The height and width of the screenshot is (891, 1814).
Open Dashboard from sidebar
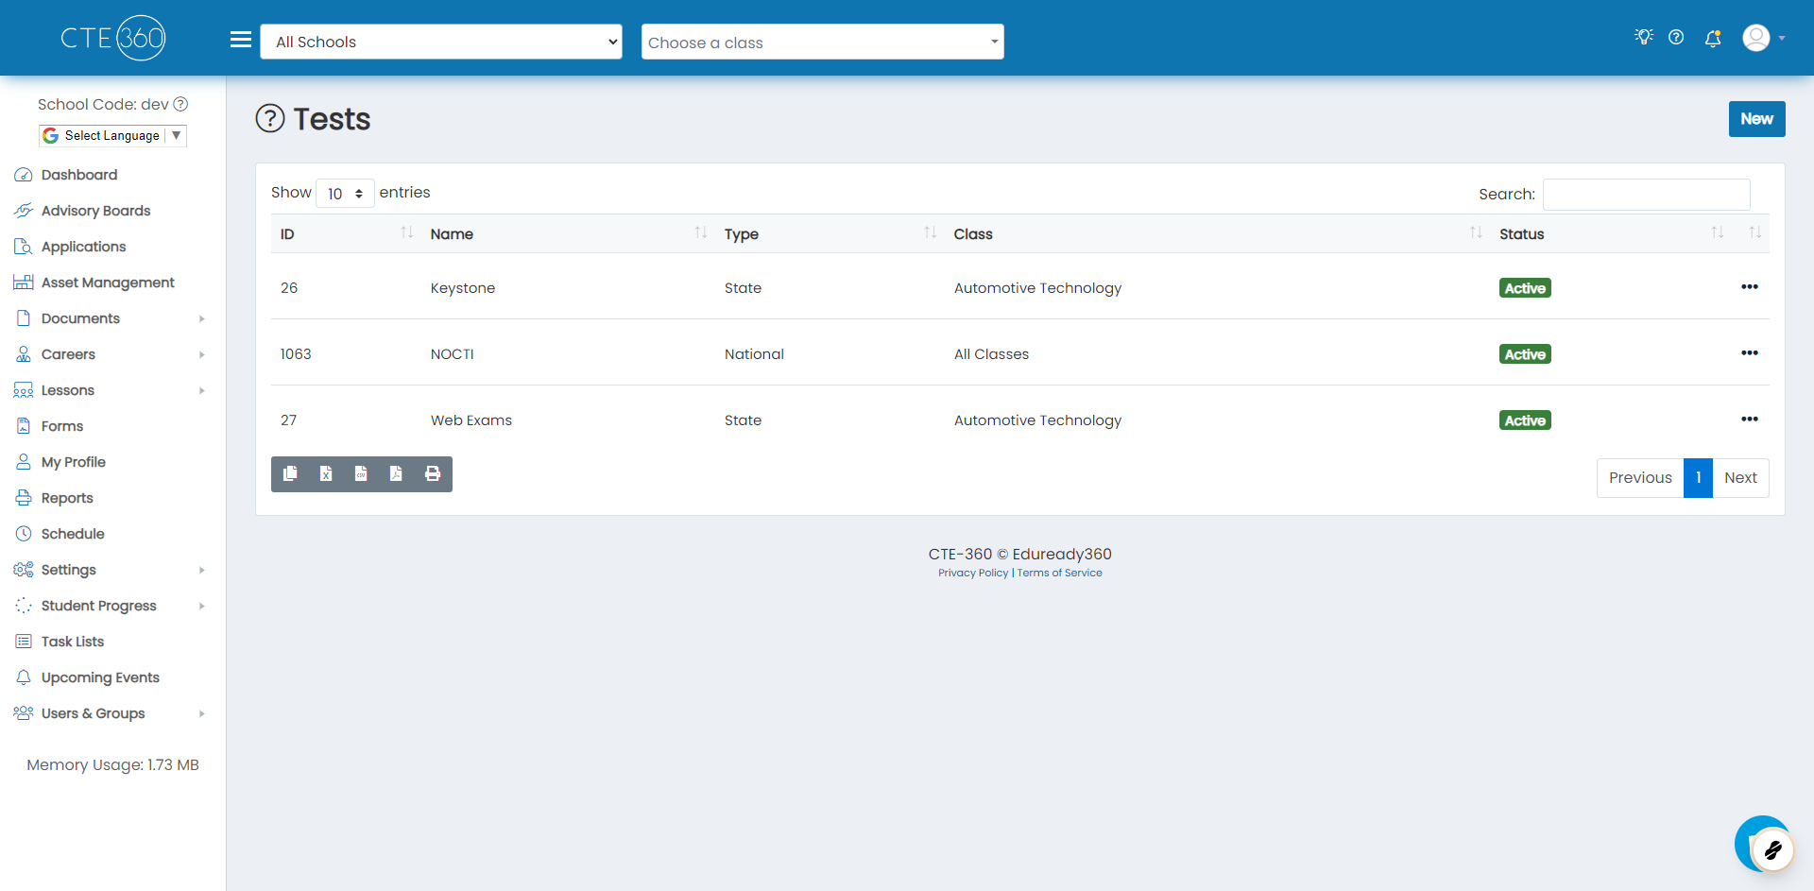point(79,175)
